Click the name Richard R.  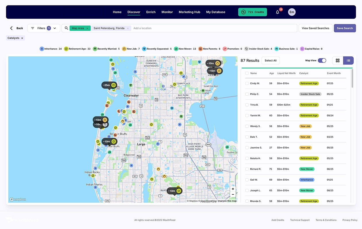coord(256,169)
